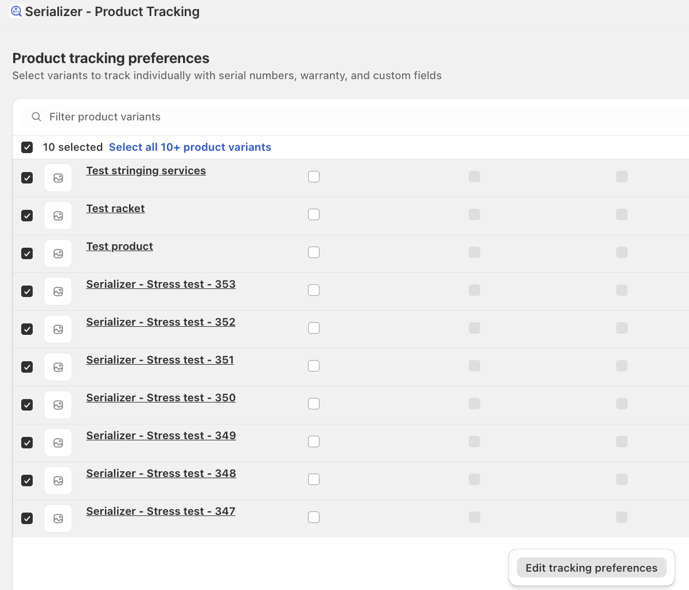
Task: Click image placeholder icon for Test product
Action: coord(58,253)
